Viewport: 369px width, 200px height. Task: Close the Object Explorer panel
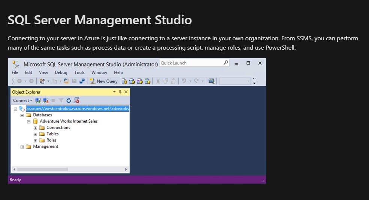[x=126, y=92]
